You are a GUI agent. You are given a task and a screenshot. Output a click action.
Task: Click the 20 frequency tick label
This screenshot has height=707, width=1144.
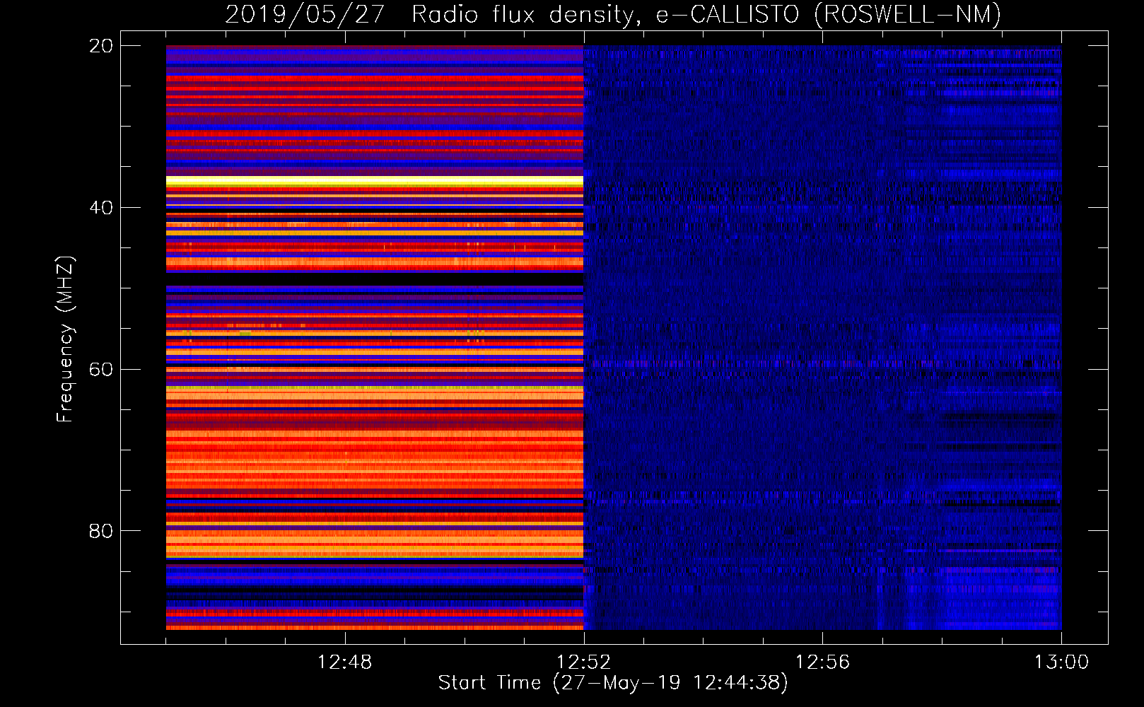(101, 46)
